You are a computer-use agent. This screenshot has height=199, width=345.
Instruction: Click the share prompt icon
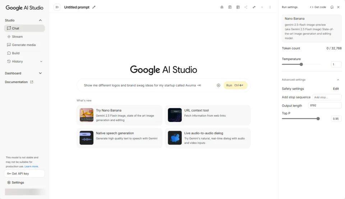[246, 7]
